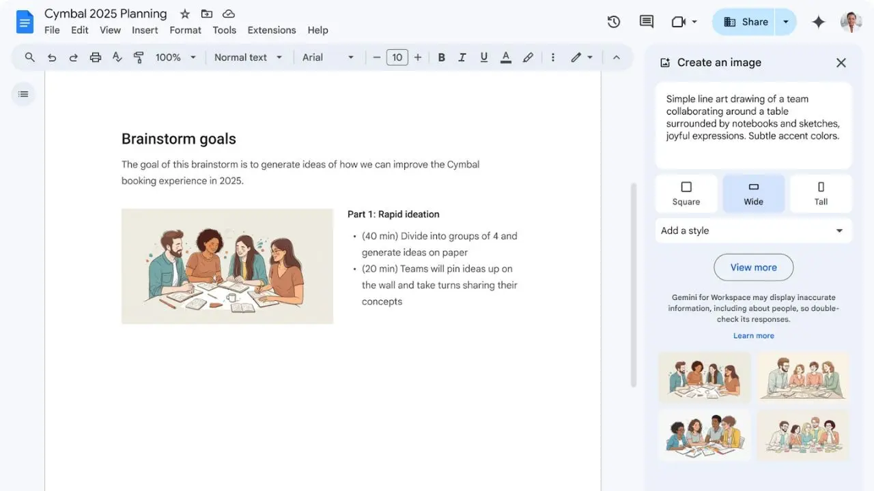The height and width of the screenshot is (491, 874).
Task: Select the Tall aspect ratio option
Action: (820, 193)
